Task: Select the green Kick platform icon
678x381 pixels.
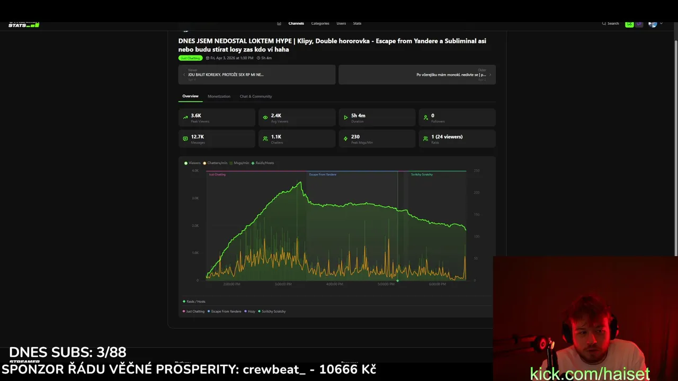Action: click(629, 24)
